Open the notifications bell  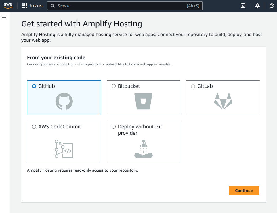click(257, 6)
